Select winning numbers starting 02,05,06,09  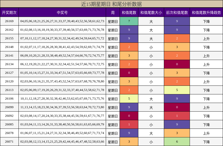(62, 90)
